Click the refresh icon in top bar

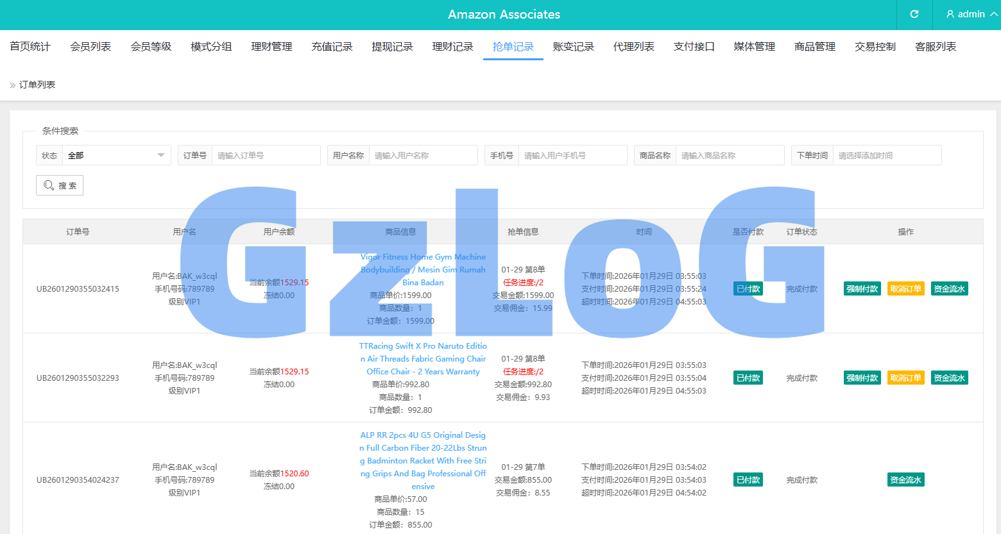[914, 14]
